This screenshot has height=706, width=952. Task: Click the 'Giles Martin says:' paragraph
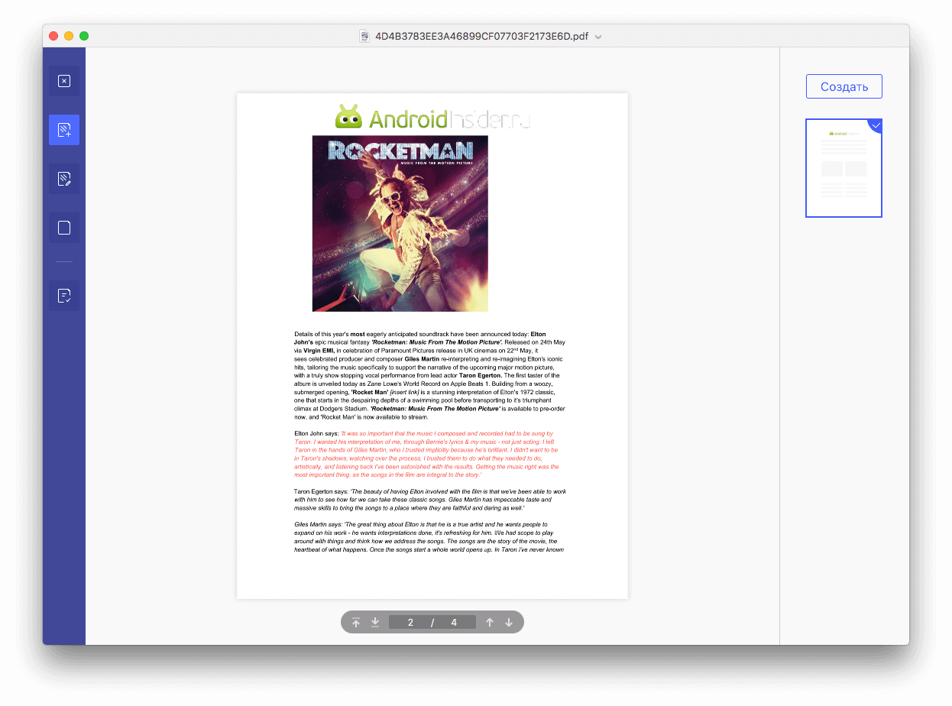[429, 537]
